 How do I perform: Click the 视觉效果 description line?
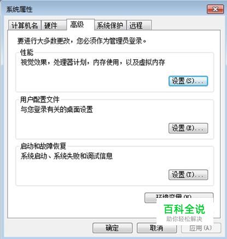click(93, 62)
